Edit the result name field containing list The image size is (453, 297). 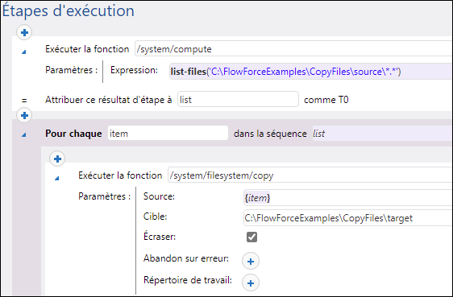238,100
